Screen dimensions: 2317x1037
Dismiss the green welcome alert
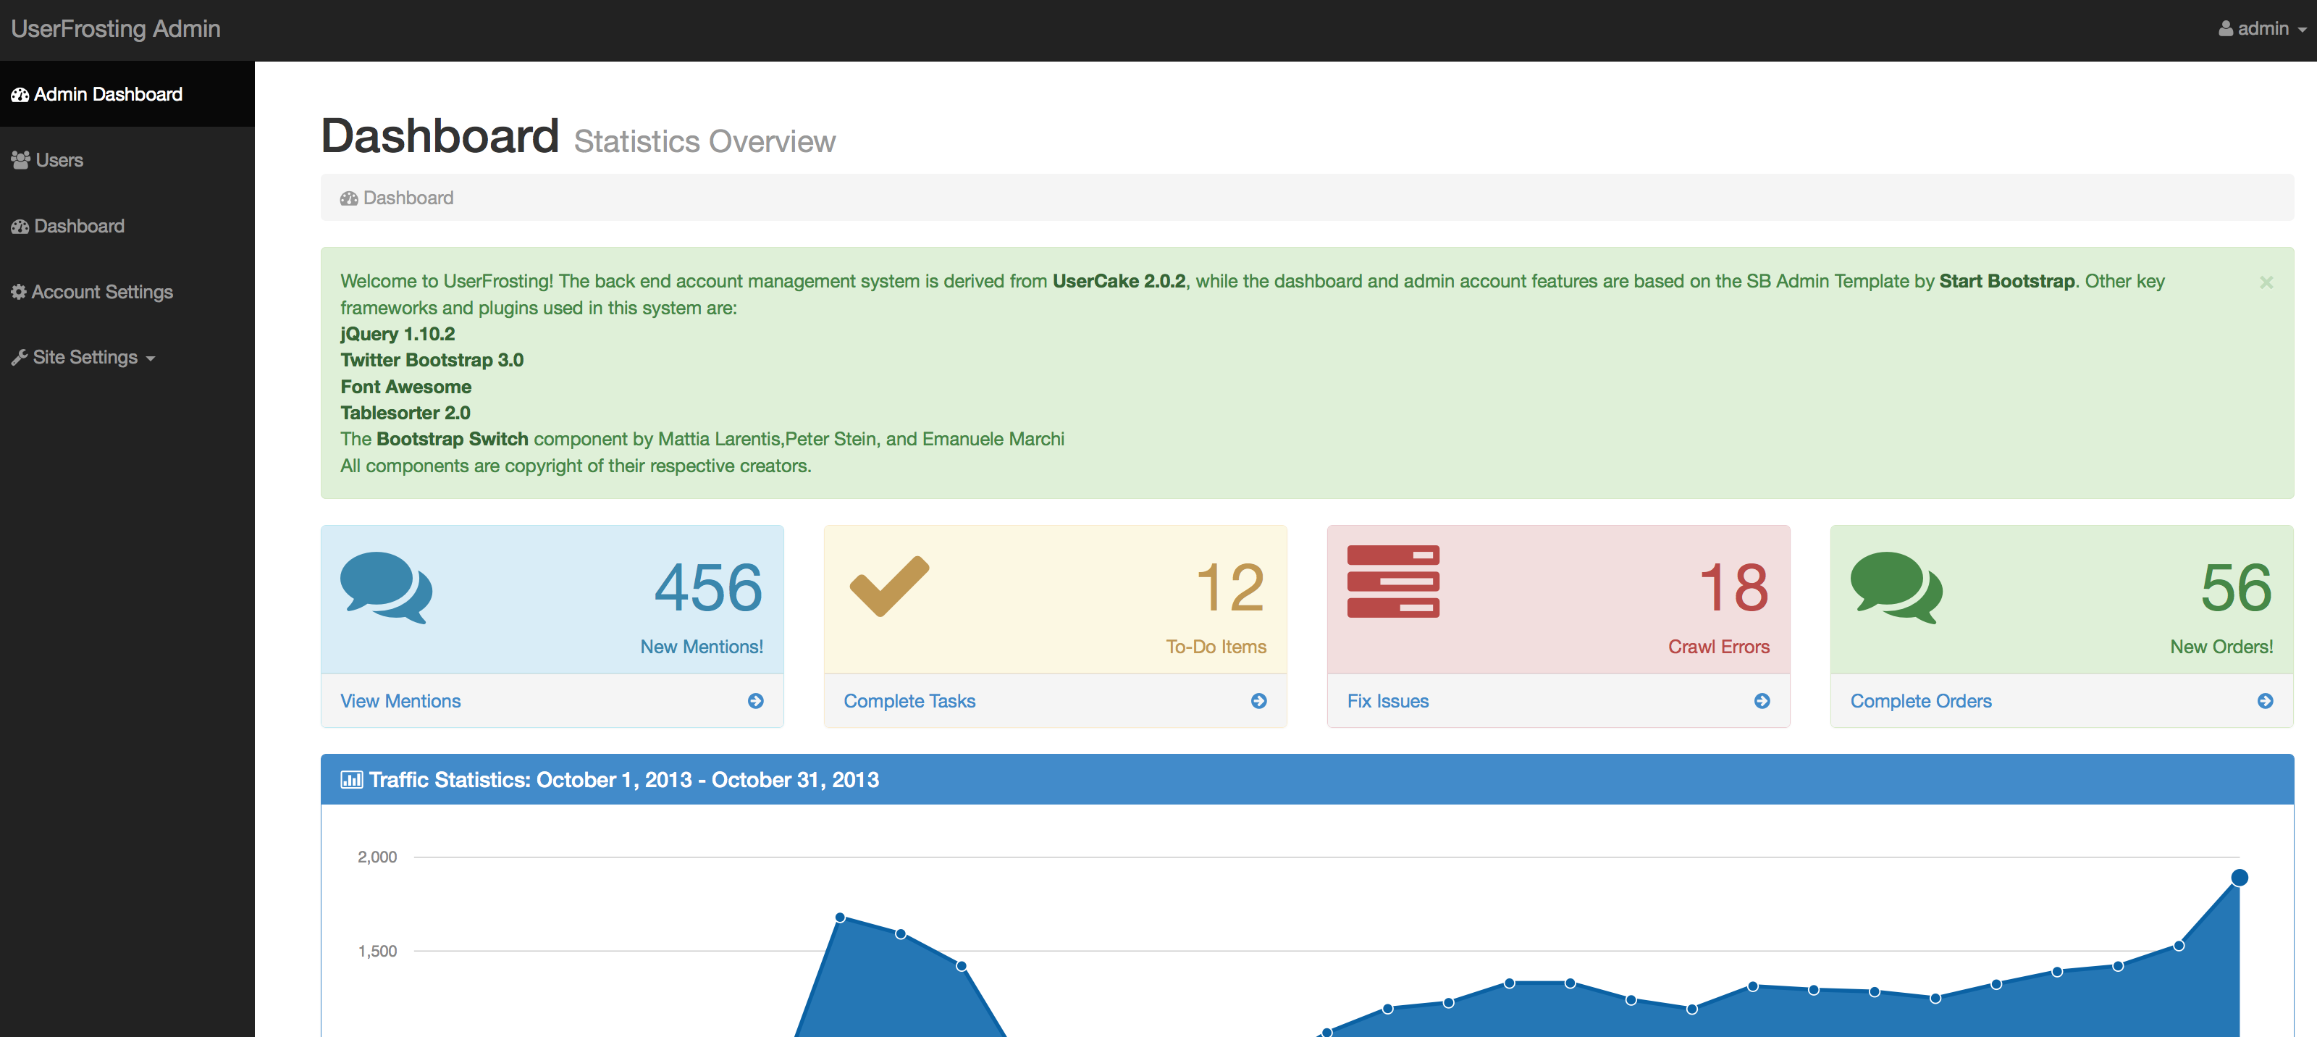[x=2266, y=282]
